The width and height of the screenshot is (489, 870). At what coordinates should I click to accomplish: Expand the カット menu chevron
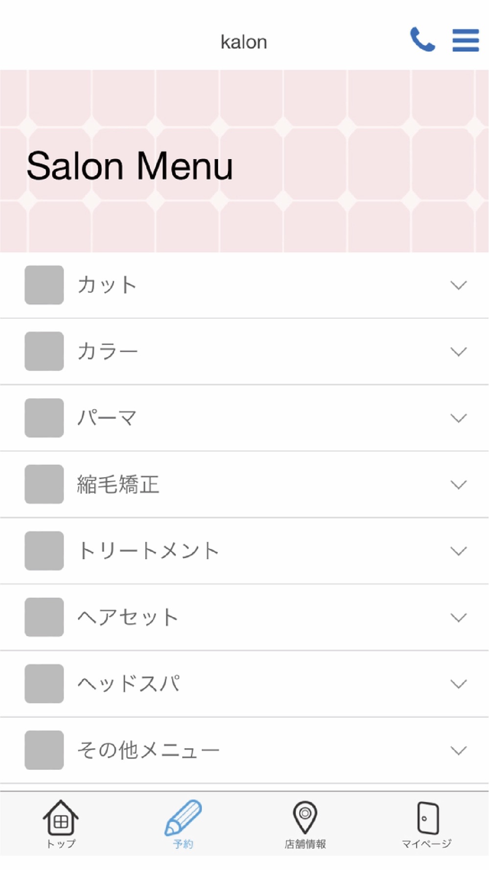[x=458, y=285]
